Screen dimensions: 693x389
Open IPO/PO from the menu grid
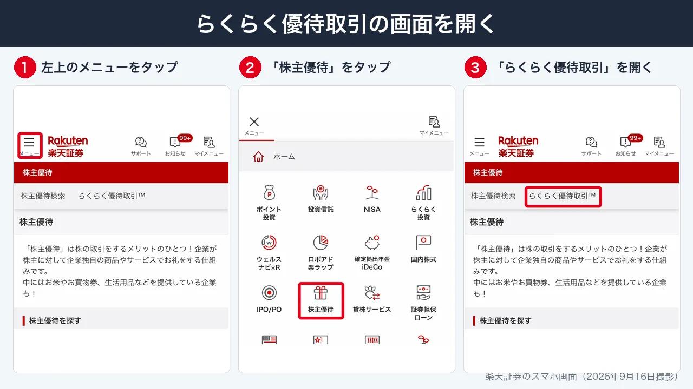coord(269,299)
